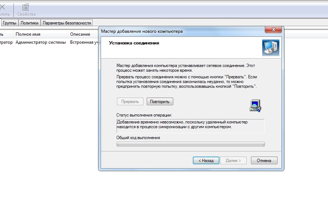Click the network connection status icon

[255, 105]
